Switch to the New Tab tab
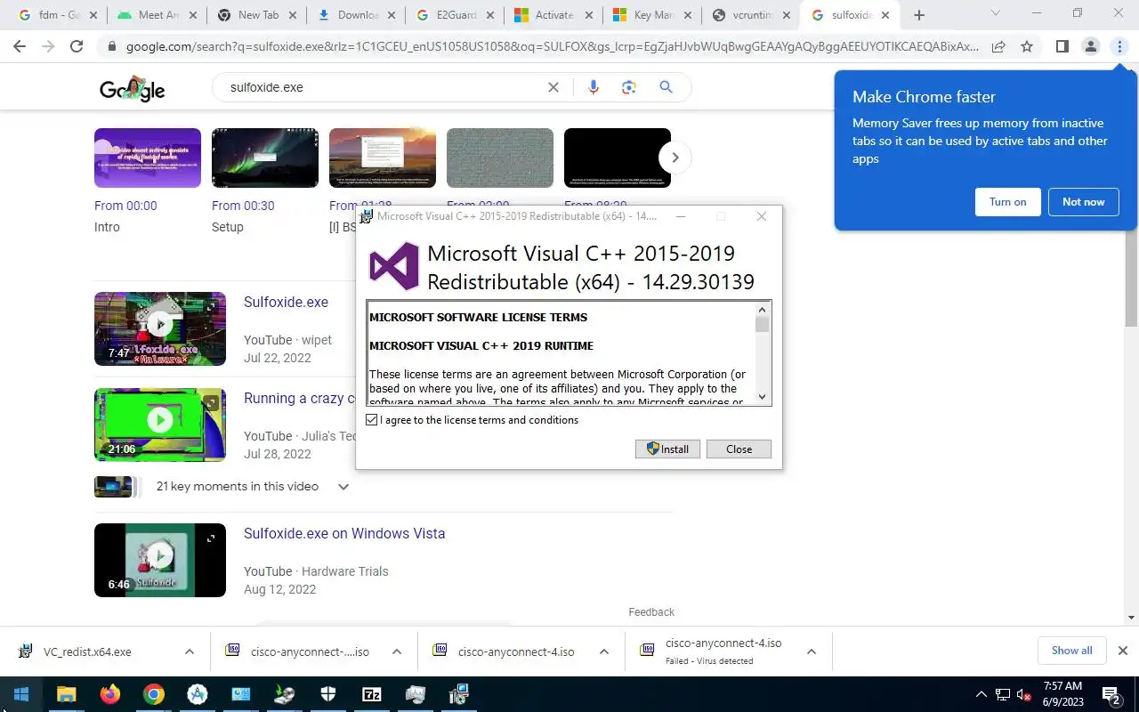The image size is (1139, 712). click(258, 15)
